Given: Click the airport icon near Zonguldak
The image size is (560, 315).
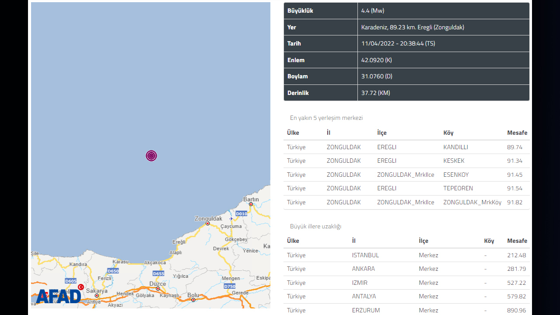Looking at the screenshot, I should [x=231, y=219].
